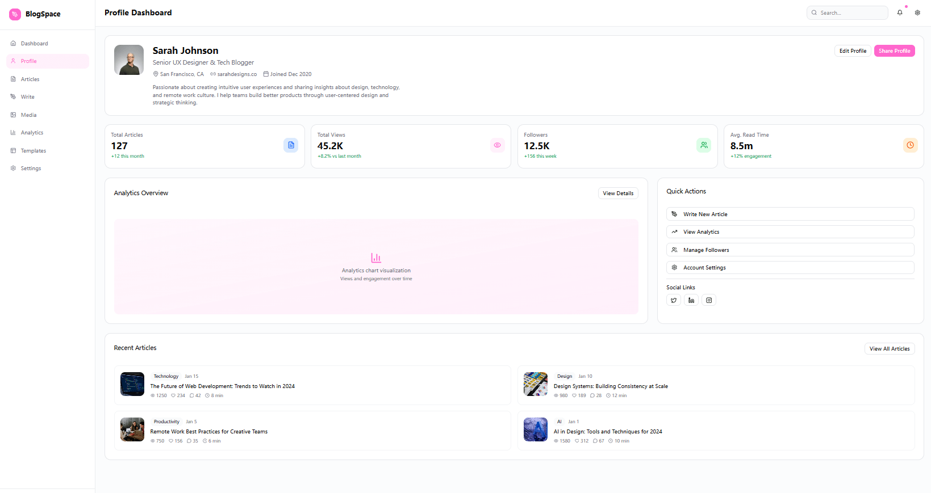Open the Instagram social link
The width and height of the screenshot is (931, 493).
tap(709, 300)
